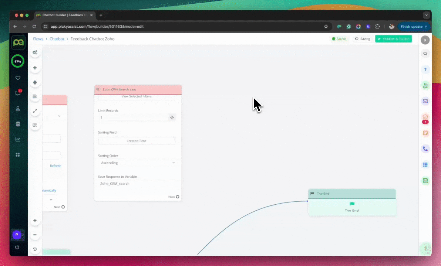Click the Refresh link

(x=55, y=166)
